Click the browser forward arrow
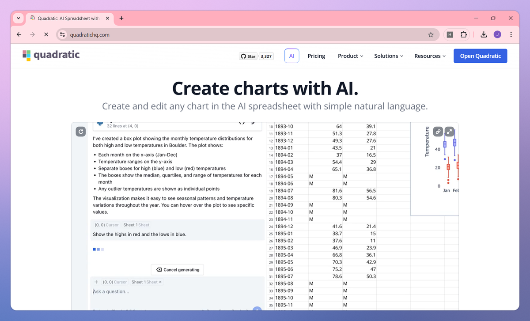This screenshot has width=530, height=321. [x=33, y=34]
